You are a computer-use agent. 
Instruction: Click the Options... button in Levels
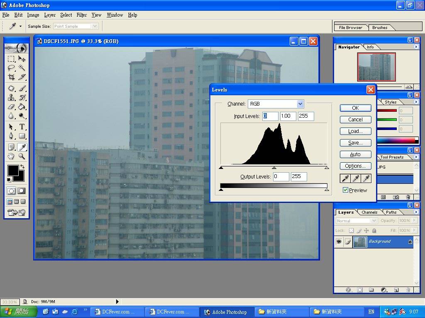[355, 166]
